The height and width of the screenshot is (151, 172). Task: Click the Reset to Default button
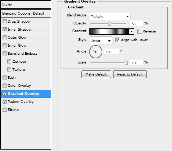coord(130,74)
